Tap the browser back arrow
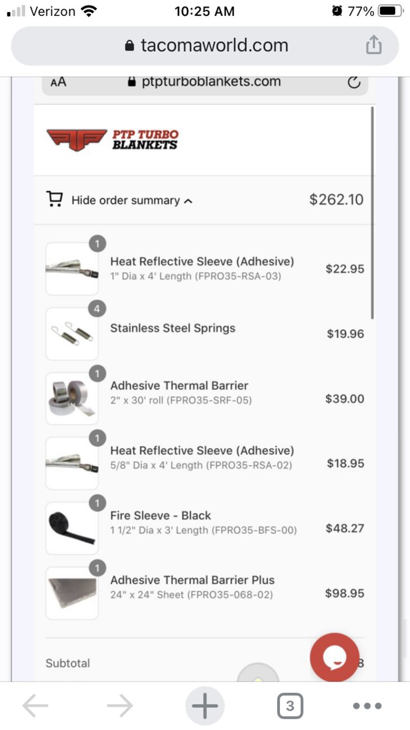 click(x=35, y=707)
